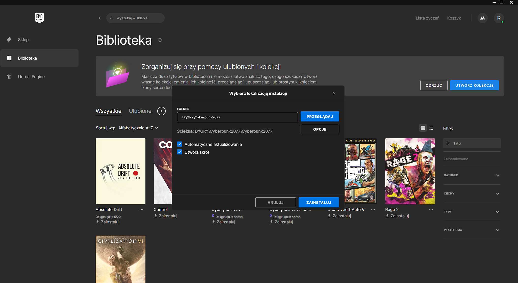Screen dimensions: 518x283
Task: Refresh the library with the refresh icon
Action: tap(160, 40)
